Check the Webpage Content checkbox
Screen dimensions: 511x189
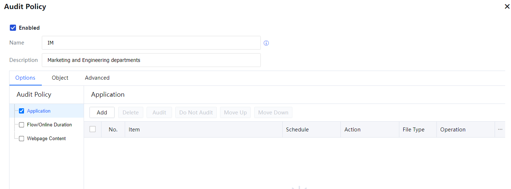click(21, 139)
